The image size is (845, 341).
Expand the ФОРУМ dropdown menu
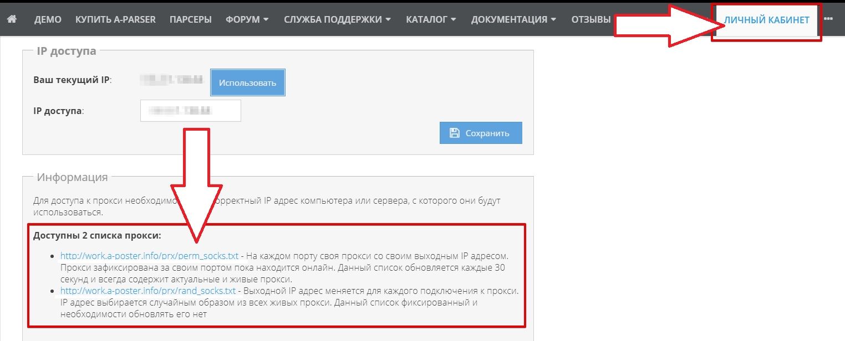click(247, 19)
